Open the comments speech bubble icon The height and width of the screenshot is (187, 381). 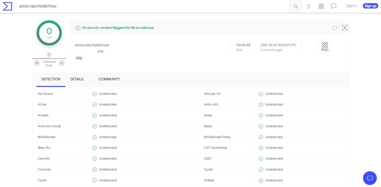[334, 6]
